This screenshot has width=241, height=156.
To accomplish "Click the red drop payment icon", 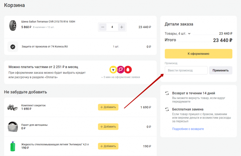I will pos(128,70).
